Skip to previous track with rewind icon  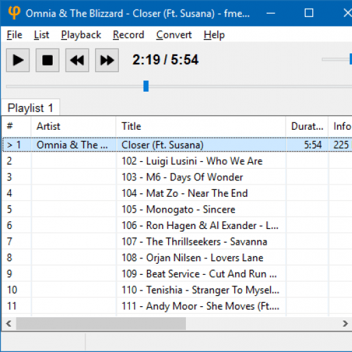pos(77,60)
